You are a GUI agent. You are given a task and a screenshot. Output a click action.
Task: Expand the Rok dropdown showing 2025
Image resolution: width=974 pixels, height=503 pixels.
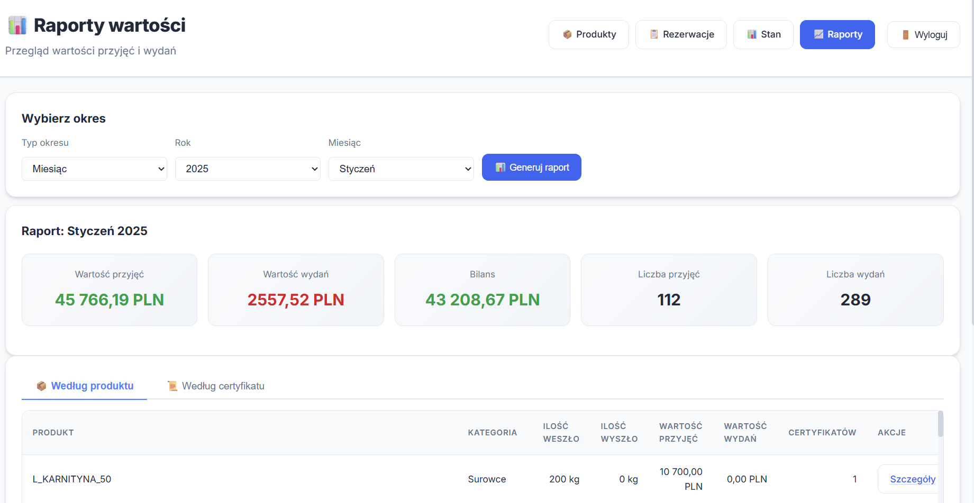pos(248,169)
